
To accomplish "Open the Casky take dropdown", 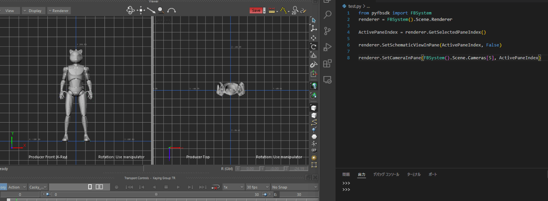I will tap(38, 187).
